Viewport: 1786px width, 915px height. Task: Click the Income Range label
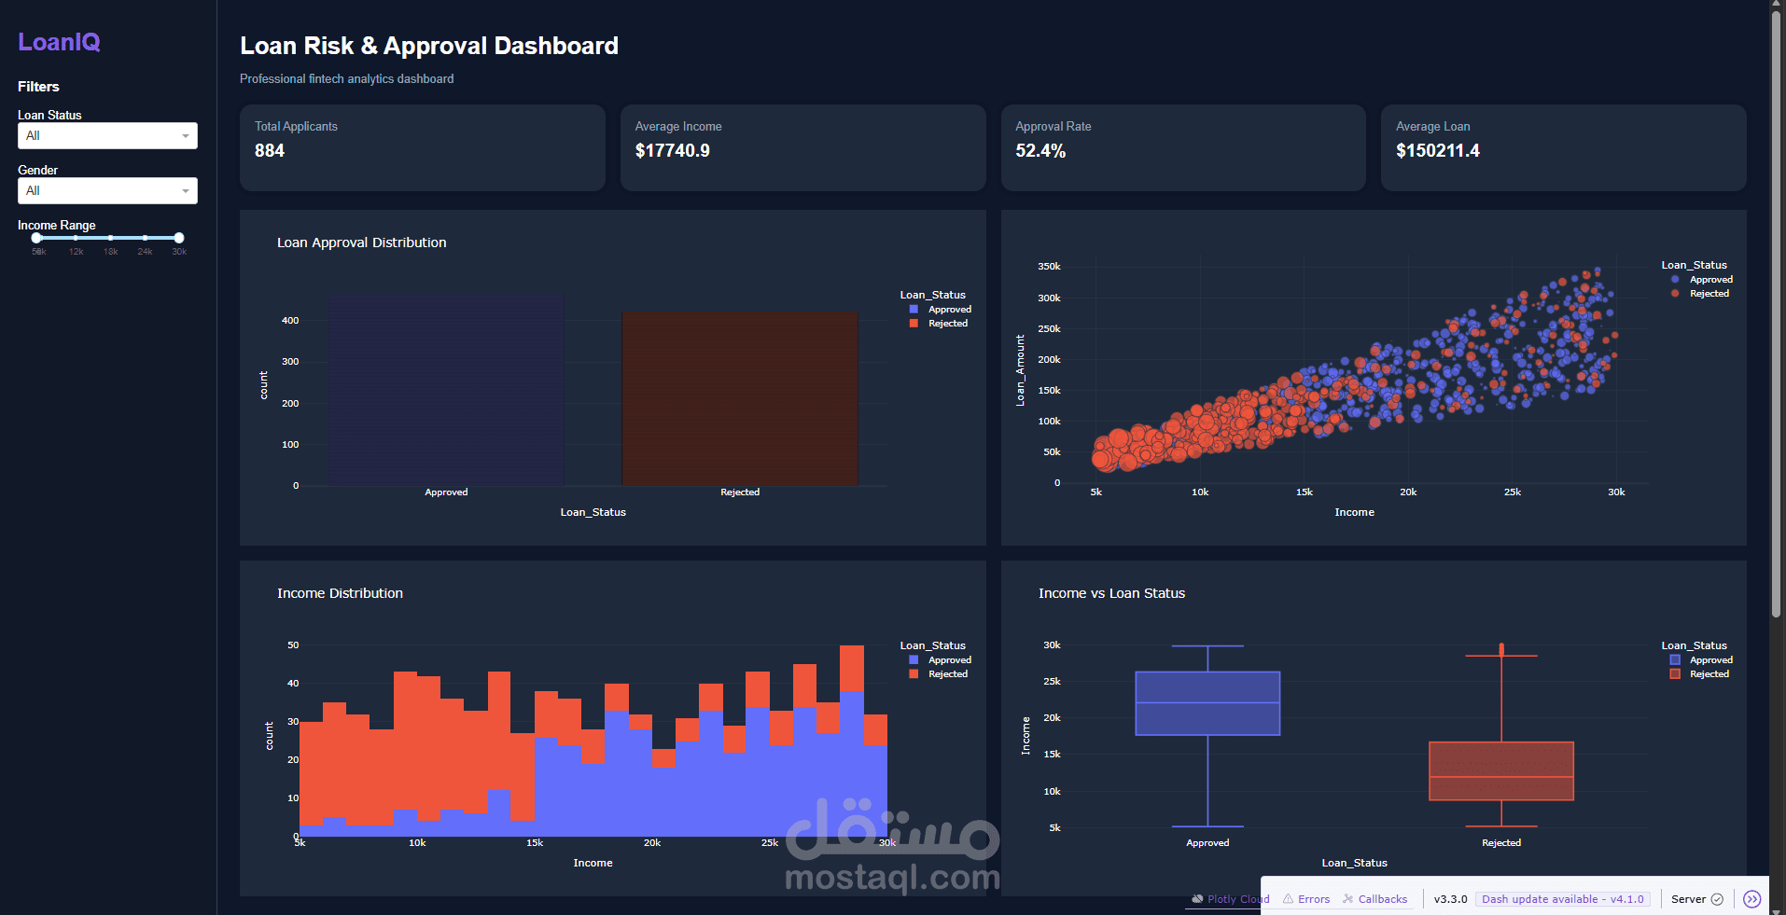click(57, 226)
